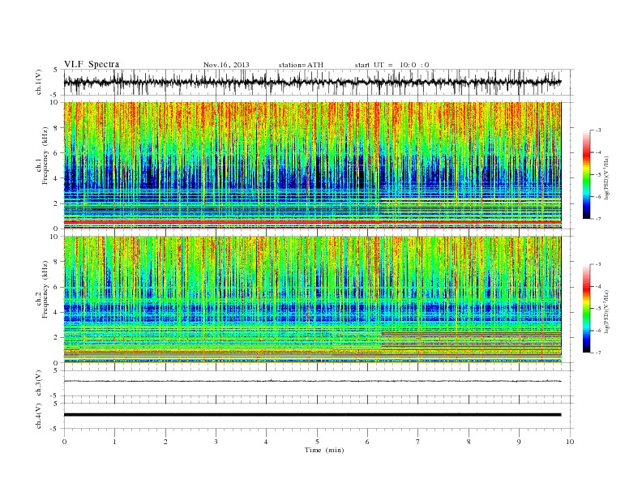This screenshot has height=496, width=642.
Task: Click the 0 tick label on time axis
Action: tap(64, 442)
